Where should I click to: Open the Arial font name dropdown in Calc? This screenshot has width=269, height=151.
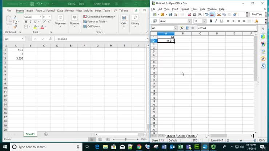189,21
